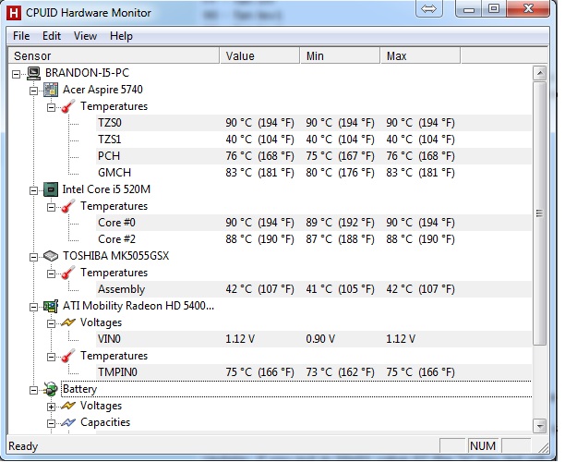
Task: Click the double-arrow button in title bar
Action: [428, 8]
